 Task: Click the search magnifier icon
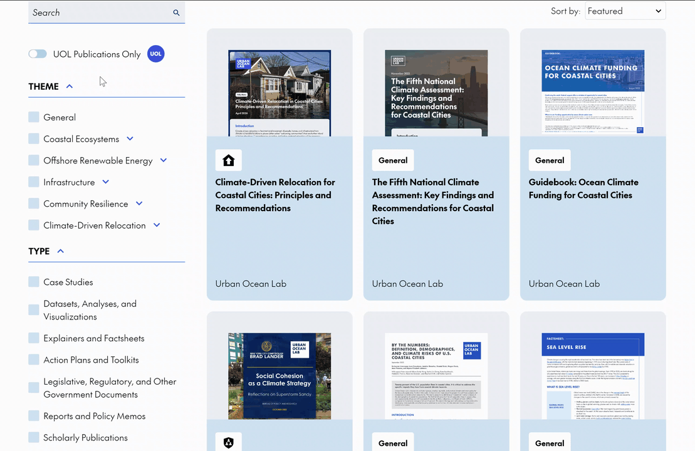(x=176, y=13)
